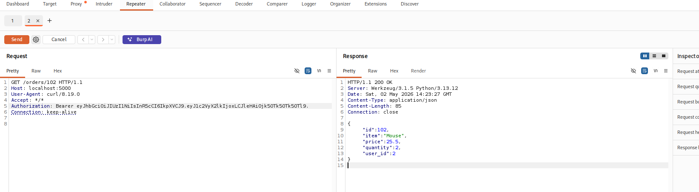
Task: Open the Collaborator tab
Action: tap(172, 4)
